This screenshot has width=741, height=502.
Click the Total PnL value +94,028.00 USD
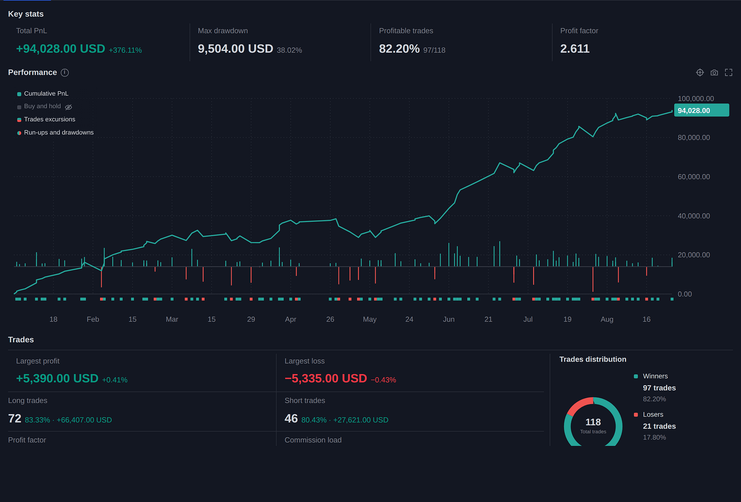point(61,49)
